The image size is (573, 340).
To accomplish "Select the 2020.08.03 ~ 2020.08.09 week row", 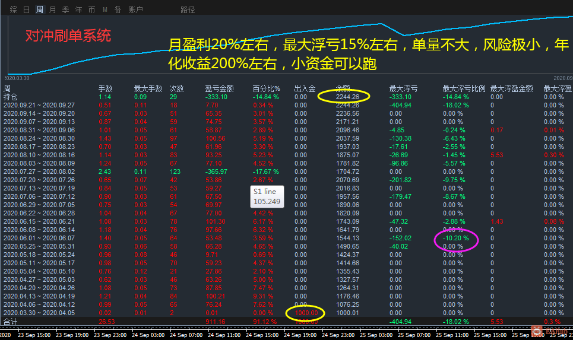I will 39,163.
